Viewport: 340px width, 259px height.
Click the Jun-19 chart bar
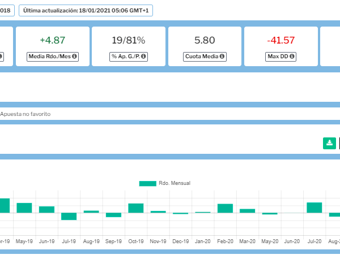point(46,210)
